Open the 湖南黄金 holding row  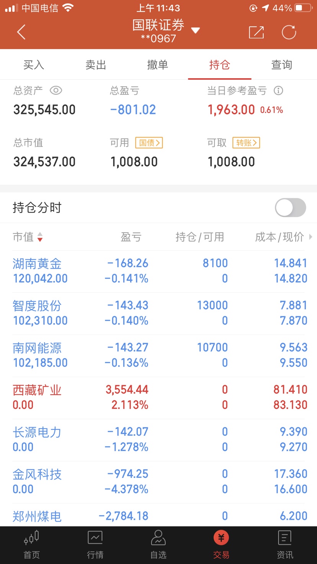(x=158, y=271)
